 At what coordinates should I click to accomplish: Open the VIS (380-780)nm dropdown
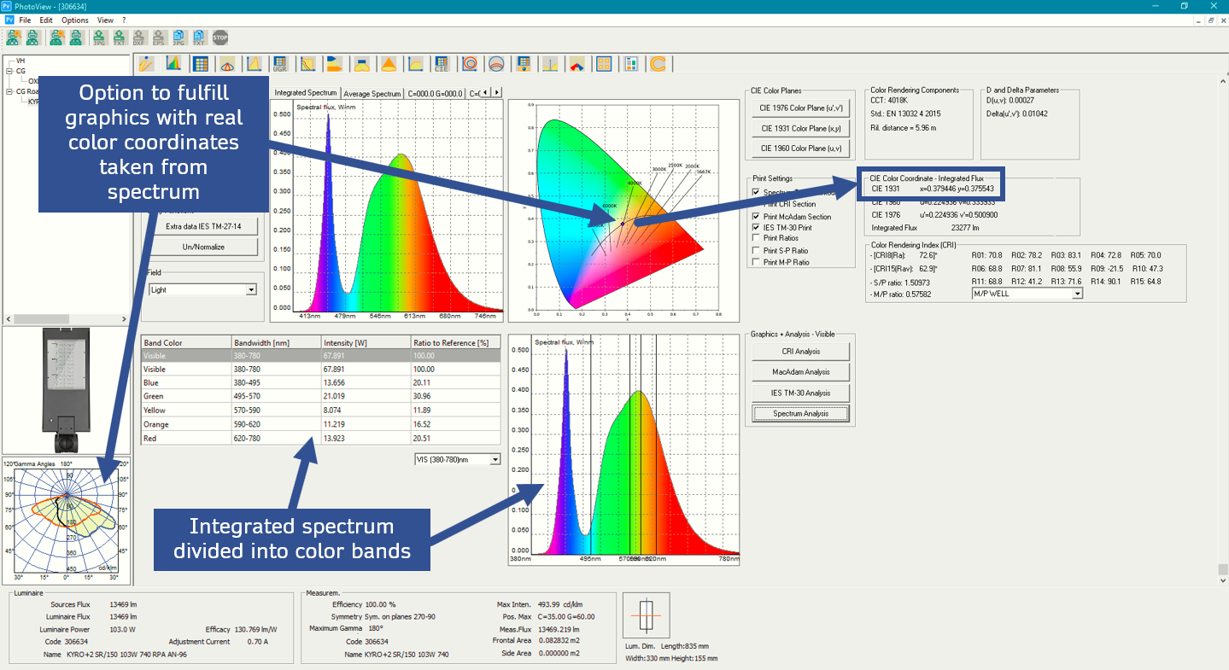pos(495,459)
